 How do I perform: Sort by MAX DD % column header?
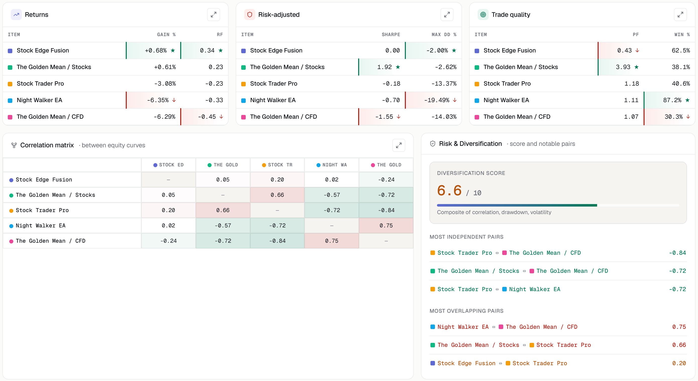444,34
